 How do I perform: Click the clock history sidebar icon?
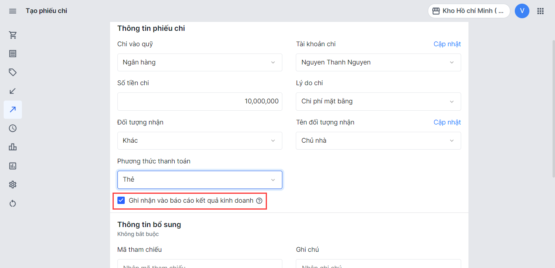point(13,129)
